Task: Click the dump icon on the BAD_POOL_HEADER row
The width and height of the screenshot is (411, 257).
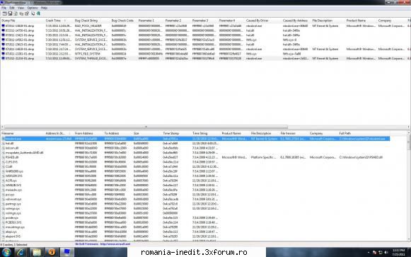Action: [x=3, y=26]
